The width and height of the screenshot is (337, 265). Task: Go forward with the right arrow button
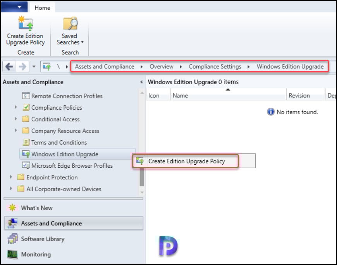(22, 67)
